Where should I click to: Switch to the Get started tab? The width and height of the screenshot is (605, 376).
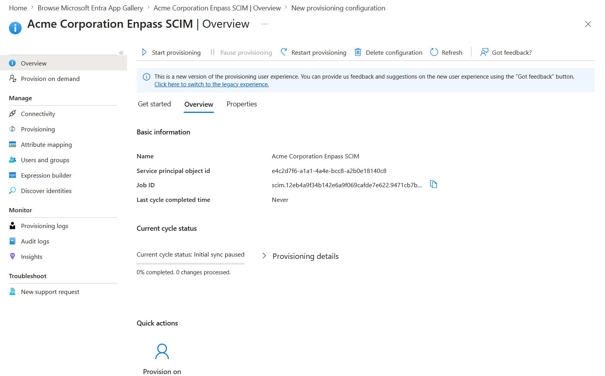(x=154, y=104)
